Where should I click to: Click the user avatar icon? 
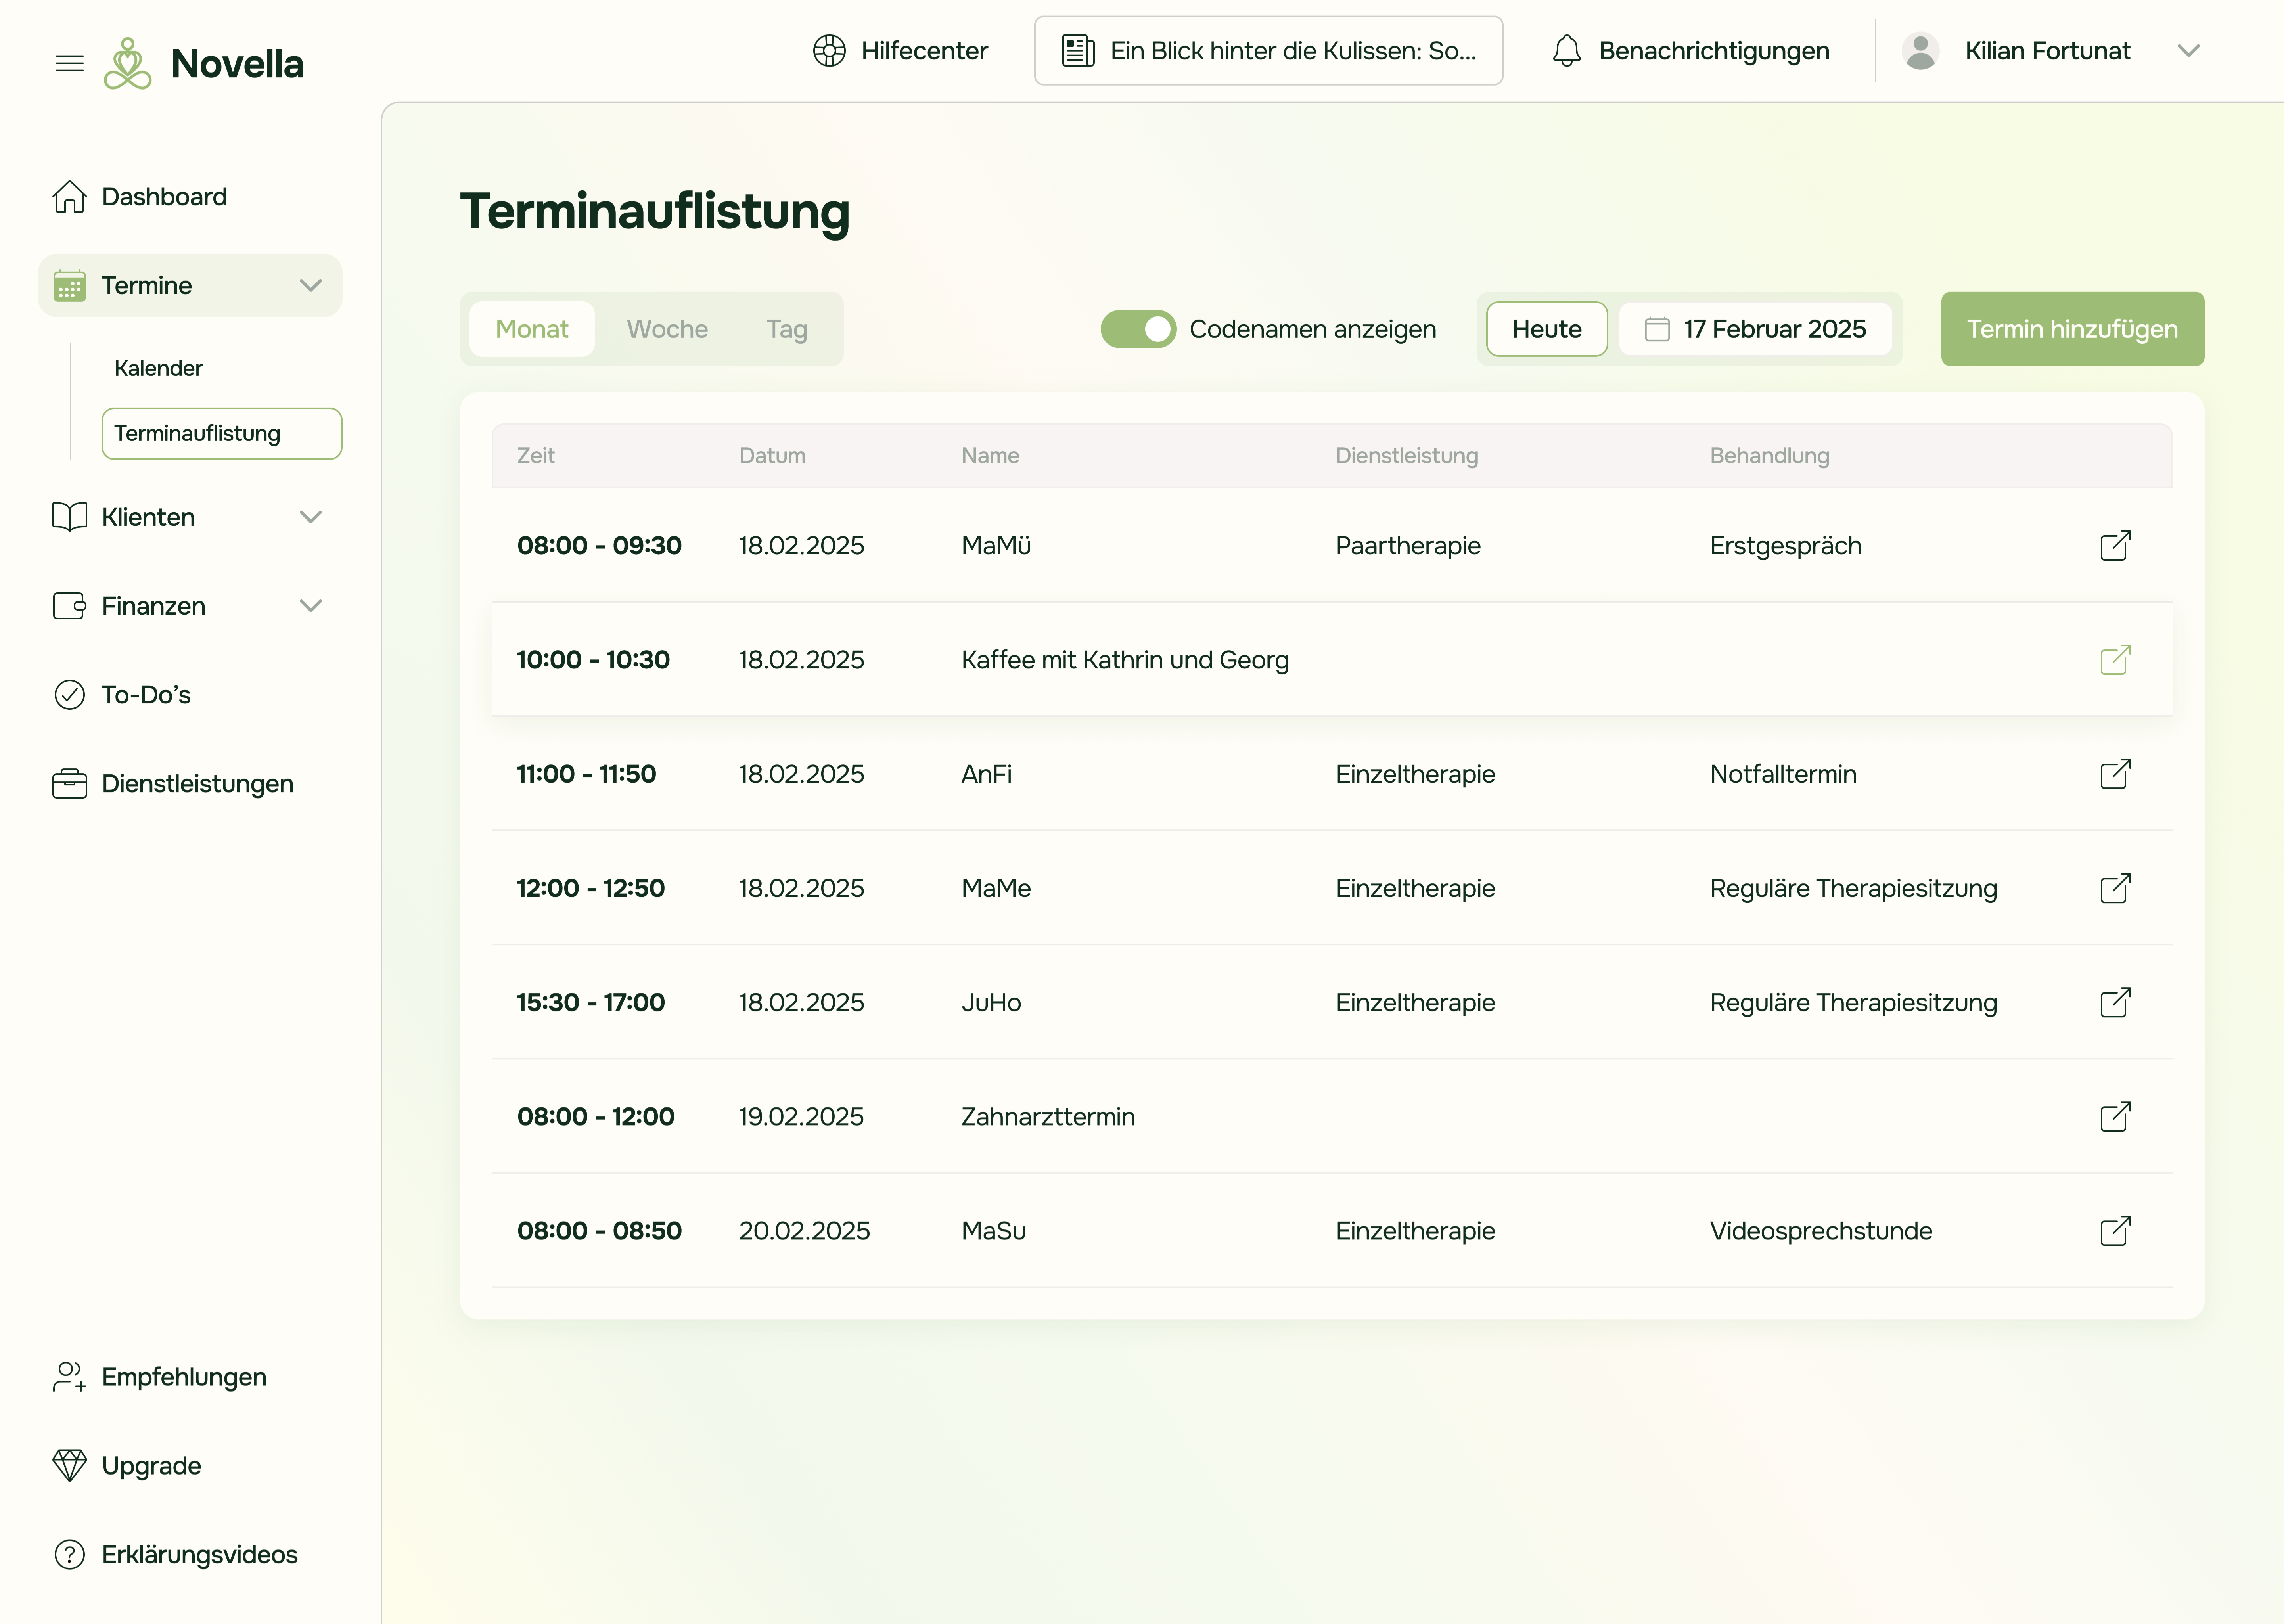pos(1920,51)
